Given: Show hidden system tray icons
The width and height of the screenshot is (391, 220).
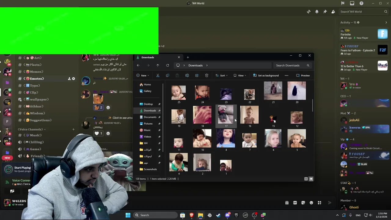Looking at the screenshot, I should click(337, 215).
